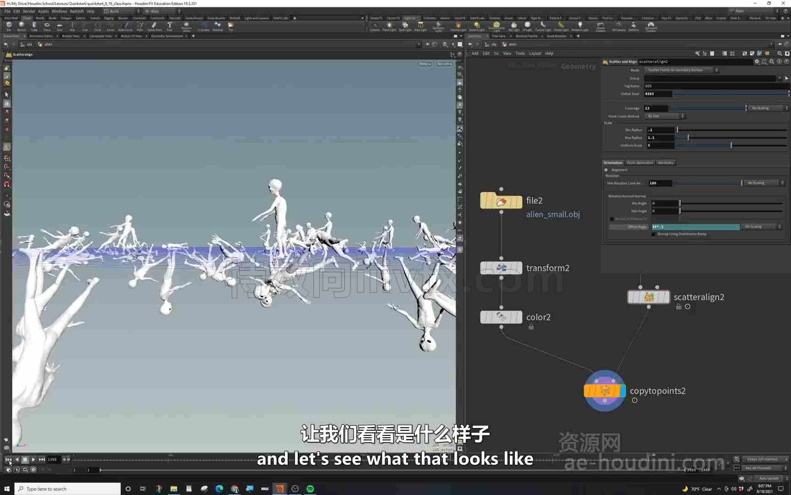791x495 pixels.
Task: Adjust the Max Radius slider
Action: (x=731, y=138)
